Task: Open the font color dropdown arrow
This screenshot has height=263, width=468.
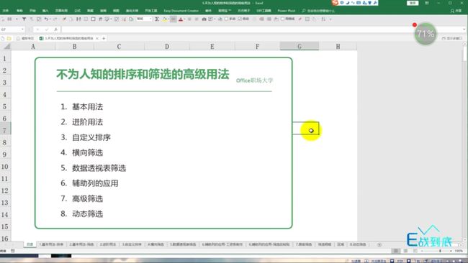Action: 184,19
